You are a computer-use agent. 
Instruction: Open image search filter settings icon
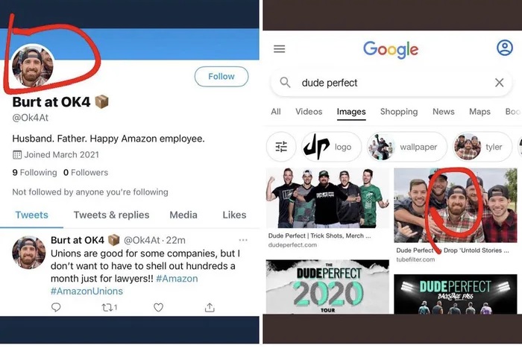(281, 147)
